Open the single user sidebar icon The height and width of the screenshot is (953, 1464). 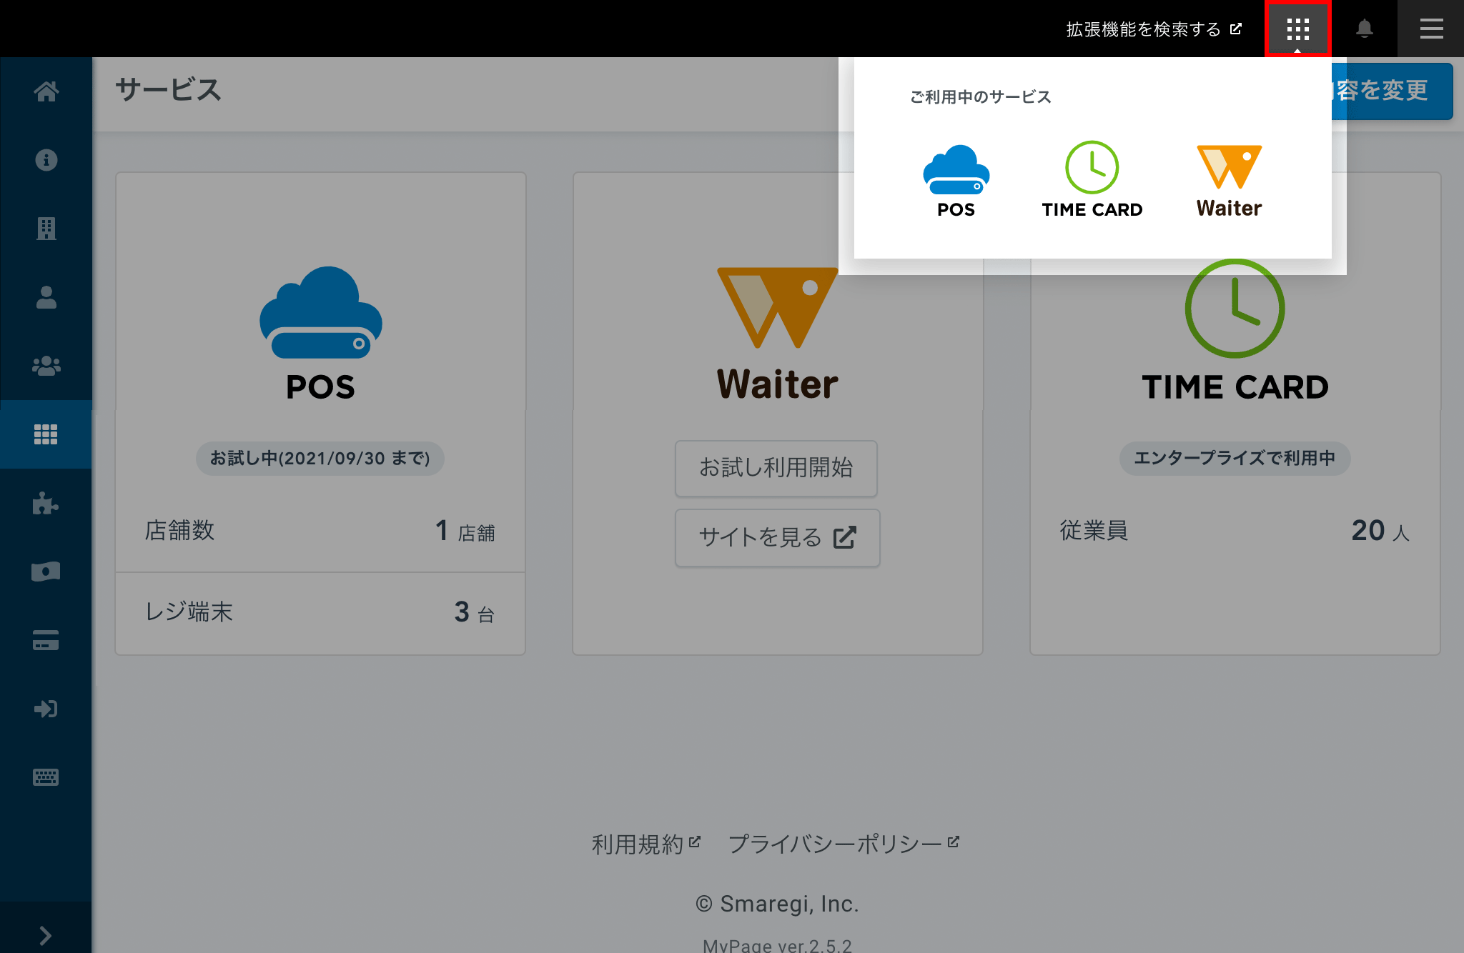pyautogui.click(x=46, y=297)
